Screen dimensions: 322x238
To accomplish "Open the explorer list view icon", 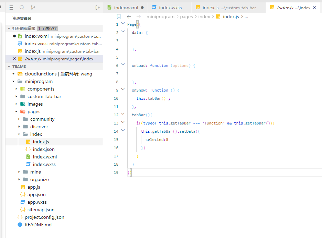I will coord(11,8).
